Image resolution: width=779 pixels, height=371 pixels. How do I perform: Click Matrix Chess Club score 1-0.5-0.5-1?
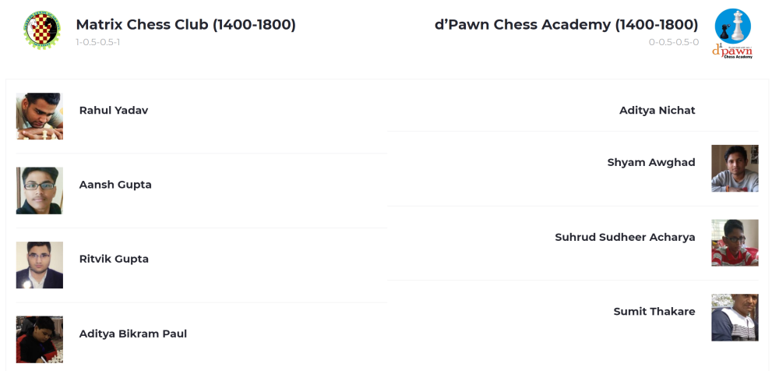click(x=98, y=42)
